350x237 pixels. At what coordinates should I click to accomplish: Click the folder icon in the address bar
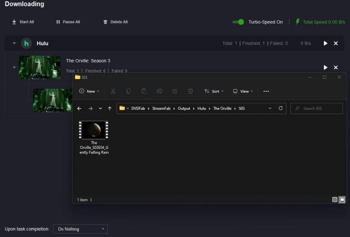pos(122,108)
